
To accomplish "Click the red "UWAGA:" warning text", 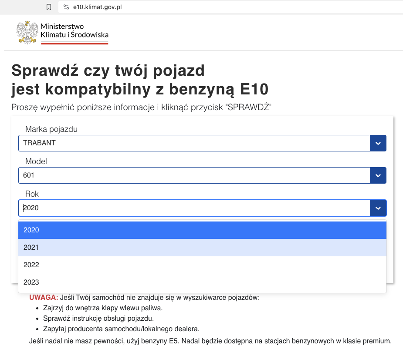I will [x=44, y=297].
